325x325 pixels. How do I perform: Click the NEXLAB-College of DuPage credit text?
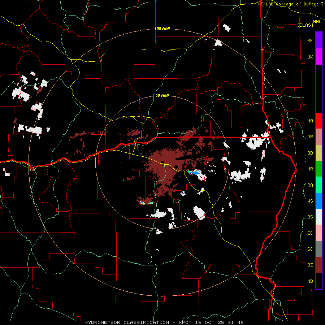point(289,4)
